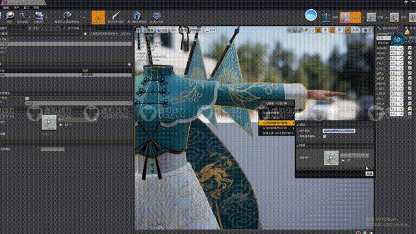Click the value slider of the topmost morph target
The width and height of the screenshot is (416, 234).
coord(396,48)
